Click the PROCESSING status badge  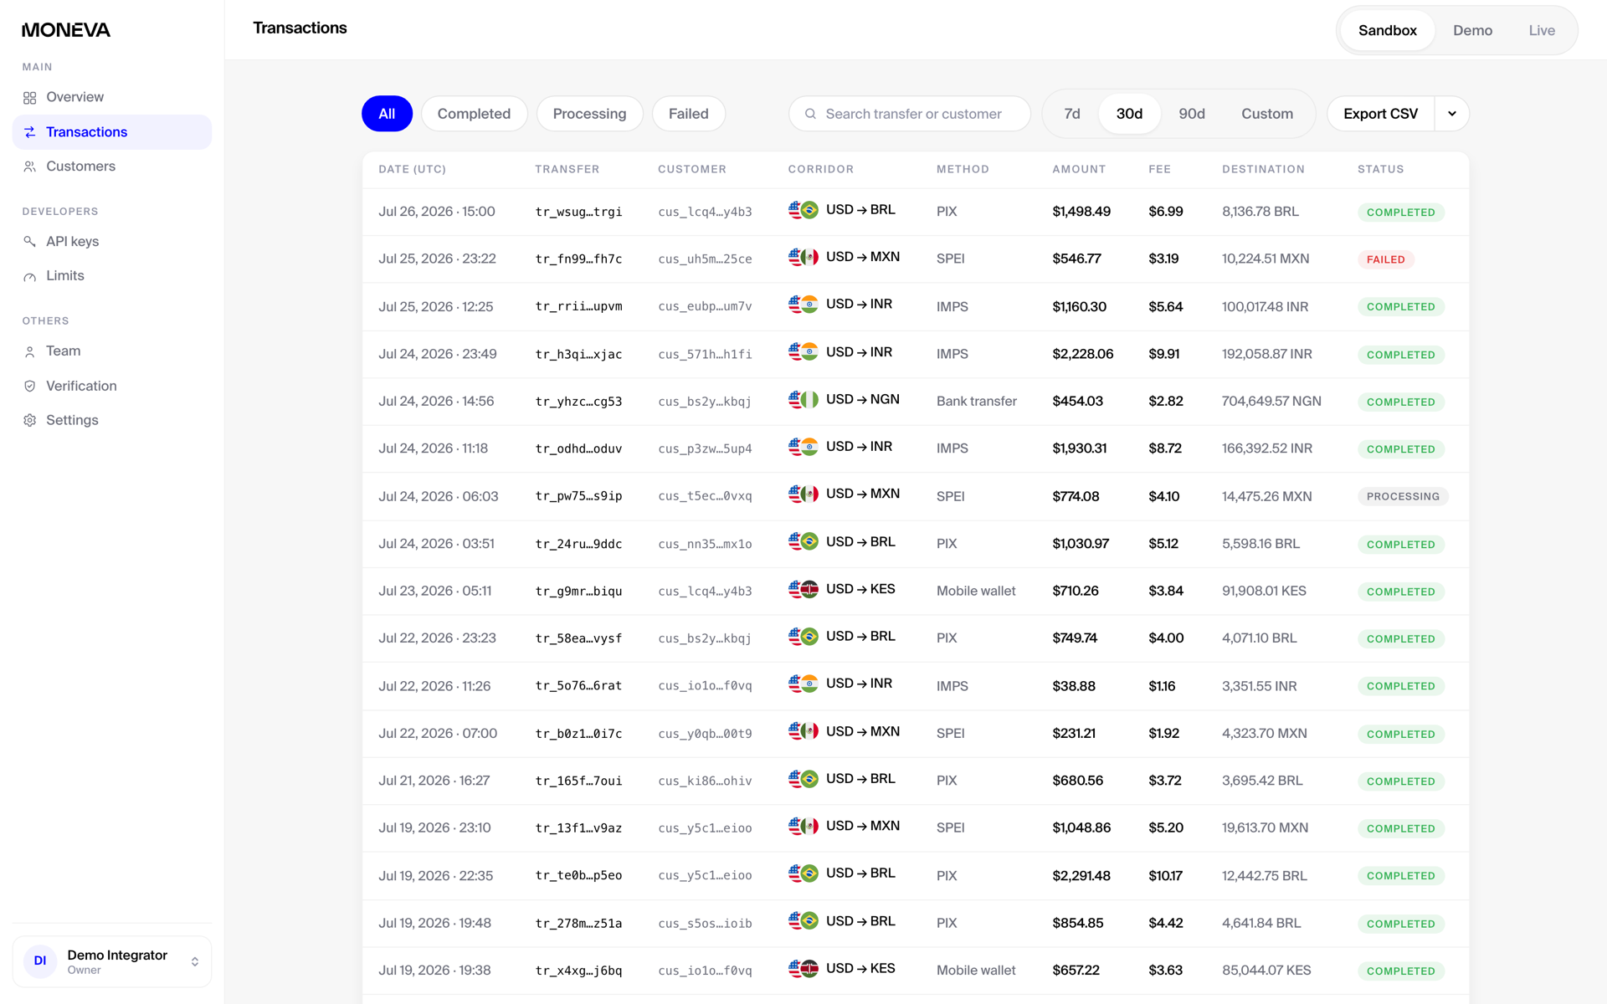1403,496
